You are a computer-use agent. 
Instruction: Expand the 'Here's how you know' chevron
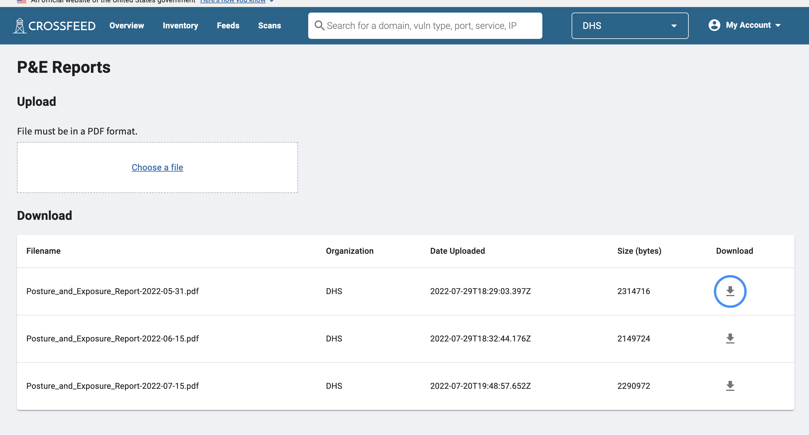click(x=272, y=1)
